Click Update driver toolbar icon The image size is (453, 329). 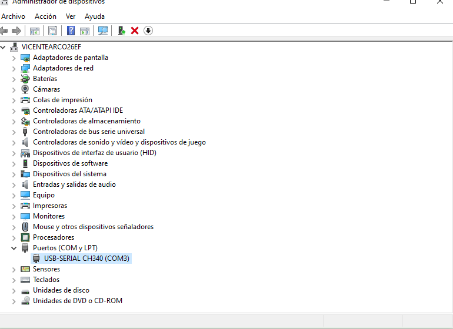pyautogui.click(x=121, y=31)
